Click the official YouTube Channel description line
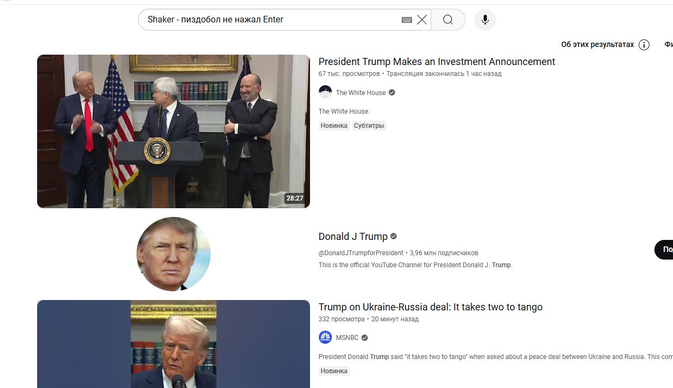The image size is (673, 388). click(x=415, y=265)
